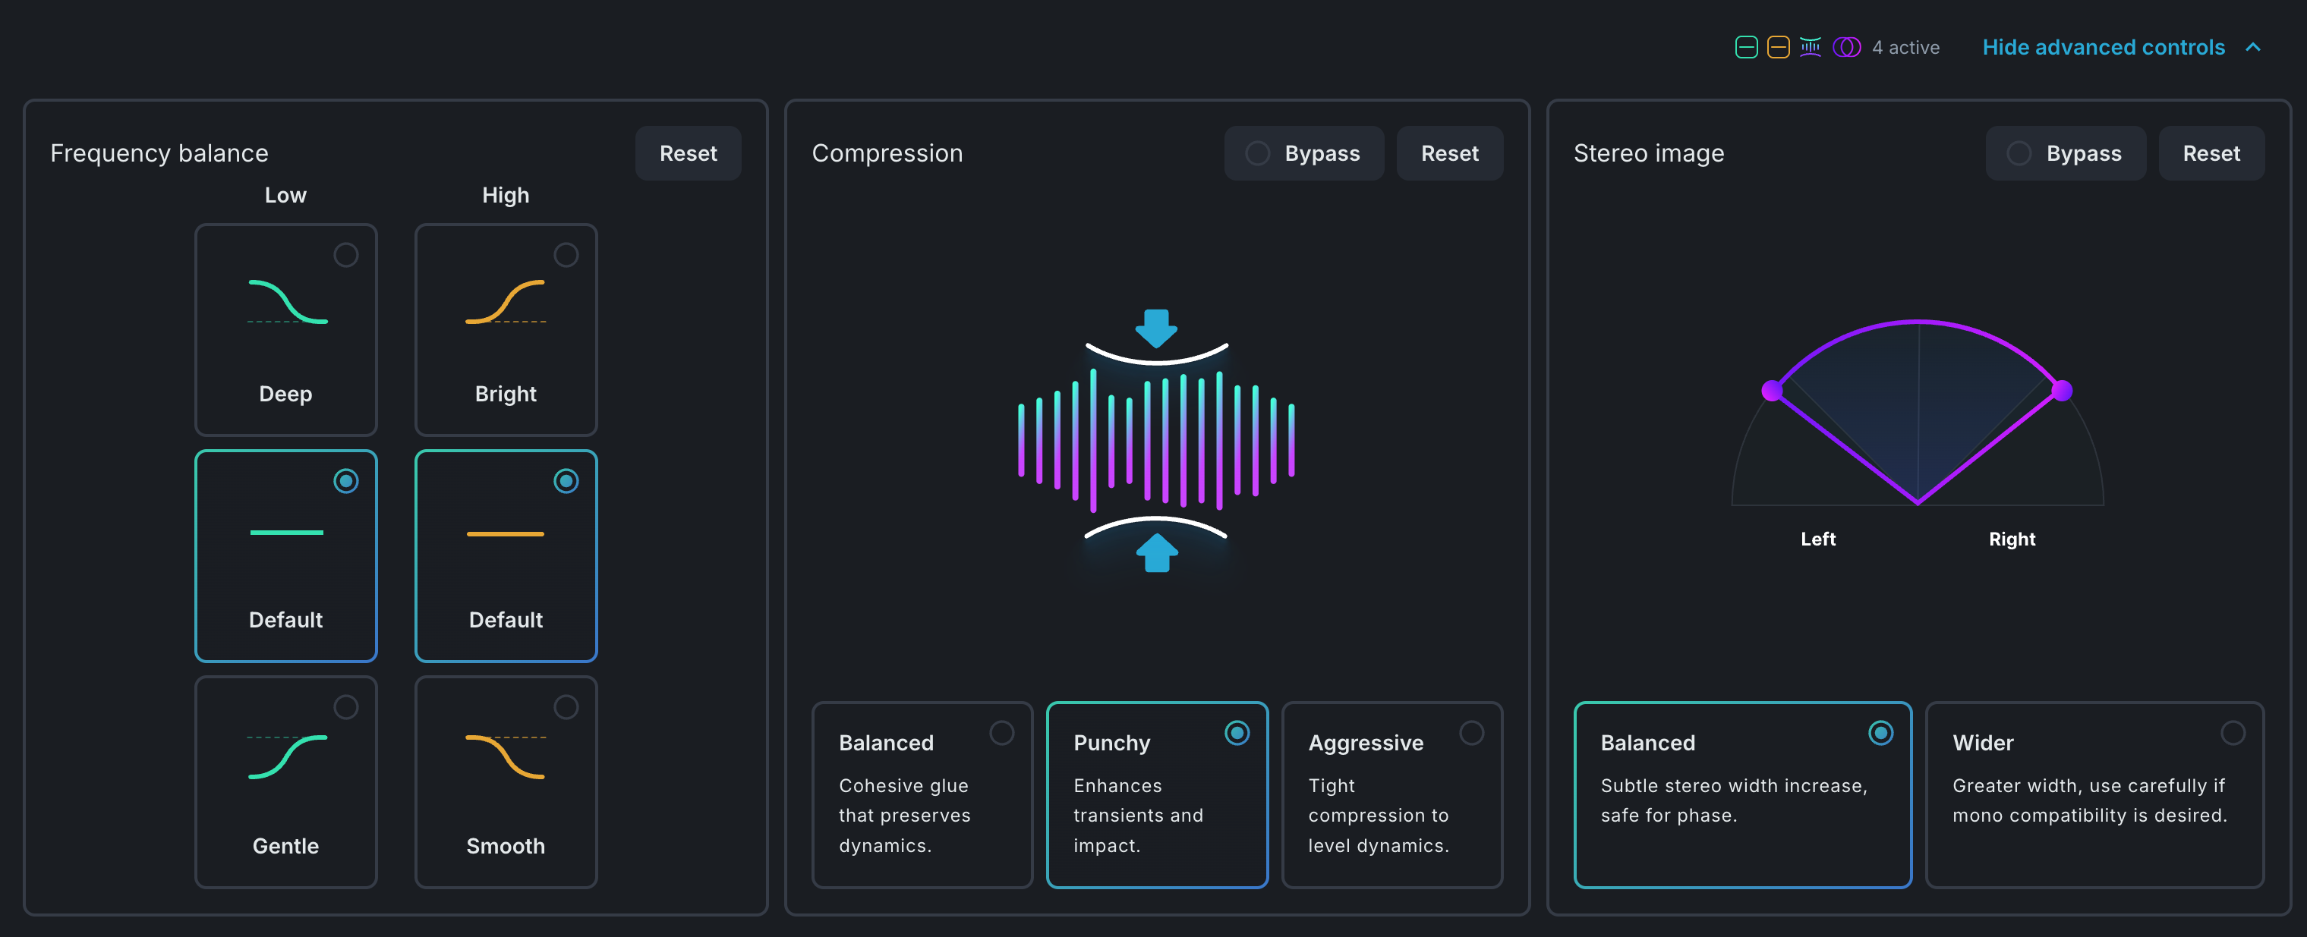This screenshot has width=2307, height=937.
Task: Click Hide advanced controls link
Action: click(x=2103, y=48)
